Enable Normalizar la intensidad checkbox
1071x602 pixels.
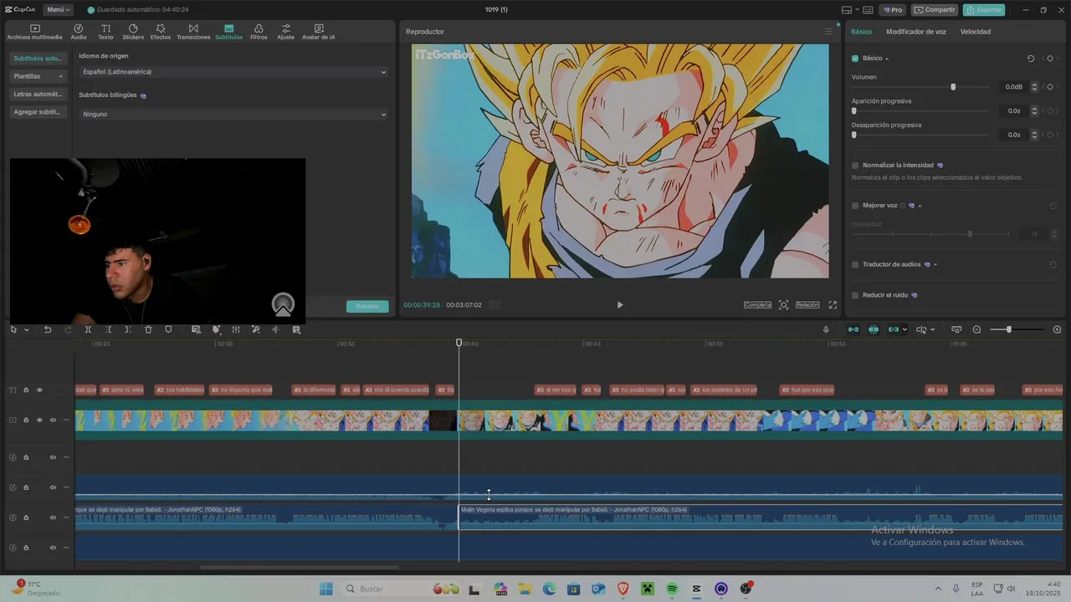tap(855, 166)
